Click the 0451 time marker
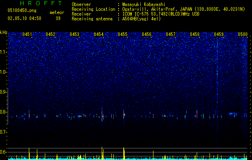Screen dimensions: 252x160 pos(27,34)
